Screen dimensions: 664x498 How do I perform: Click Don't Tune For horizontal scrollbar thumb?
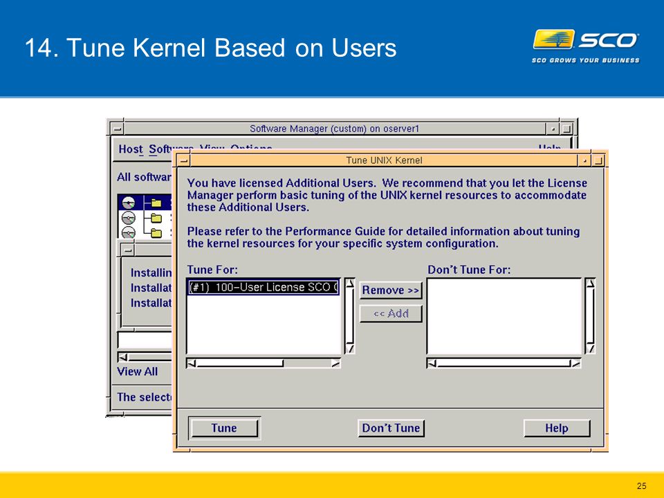[504, 363]
